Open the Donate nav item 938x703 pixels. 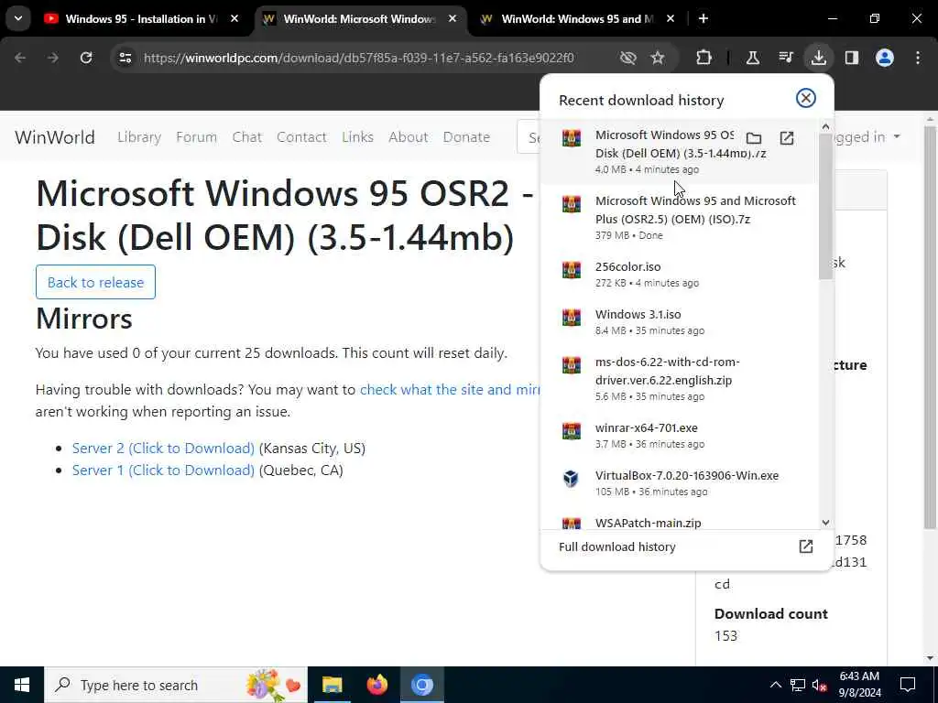click(x=466, y=137)
